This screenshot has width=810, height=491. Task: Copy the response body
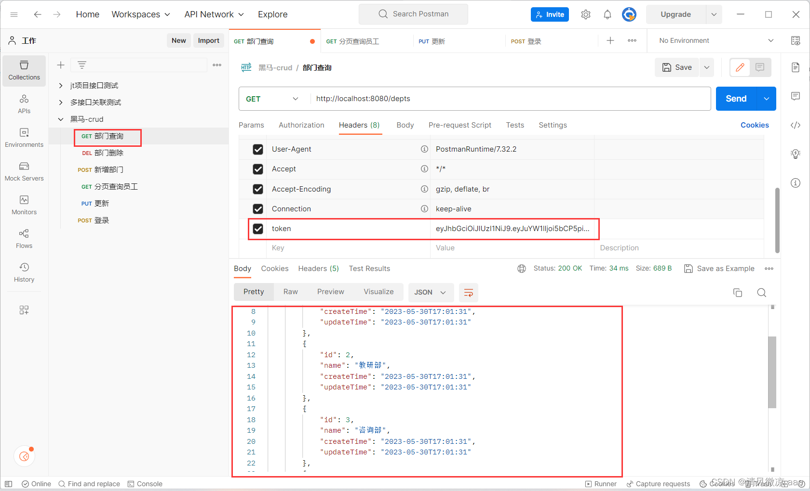[x=738, y=293]
